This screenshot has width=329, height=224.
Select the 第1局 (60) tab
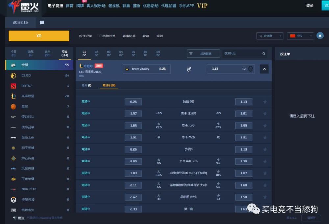point(109,85)
